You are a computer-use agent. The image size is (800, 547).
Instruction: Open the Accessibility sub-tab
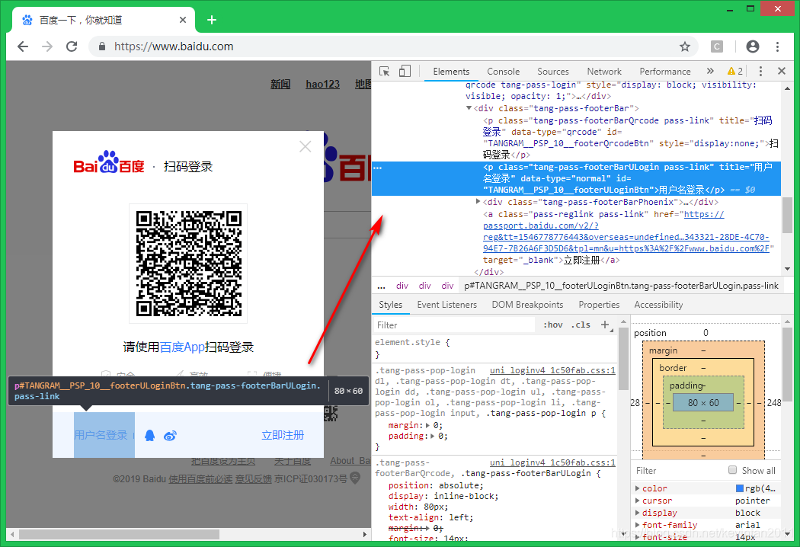(x=658, y=305)
